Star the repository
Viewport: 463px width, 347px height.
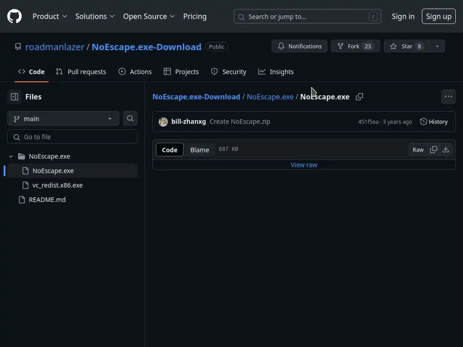click(x=407, y=47)
